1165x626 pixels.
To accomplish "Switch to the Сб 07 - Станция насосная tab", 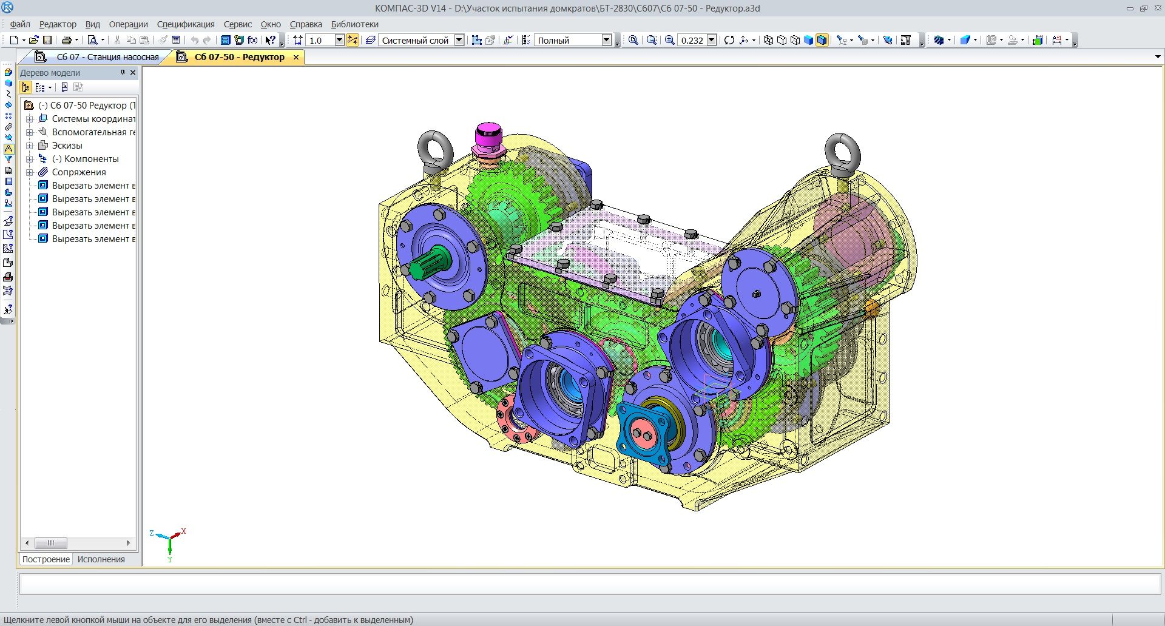I will tap(107, 57).
